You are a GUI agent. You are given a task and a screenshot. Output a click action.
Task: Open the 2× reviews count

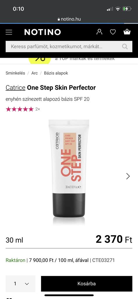pyautogui.click(x=38, y=109)
